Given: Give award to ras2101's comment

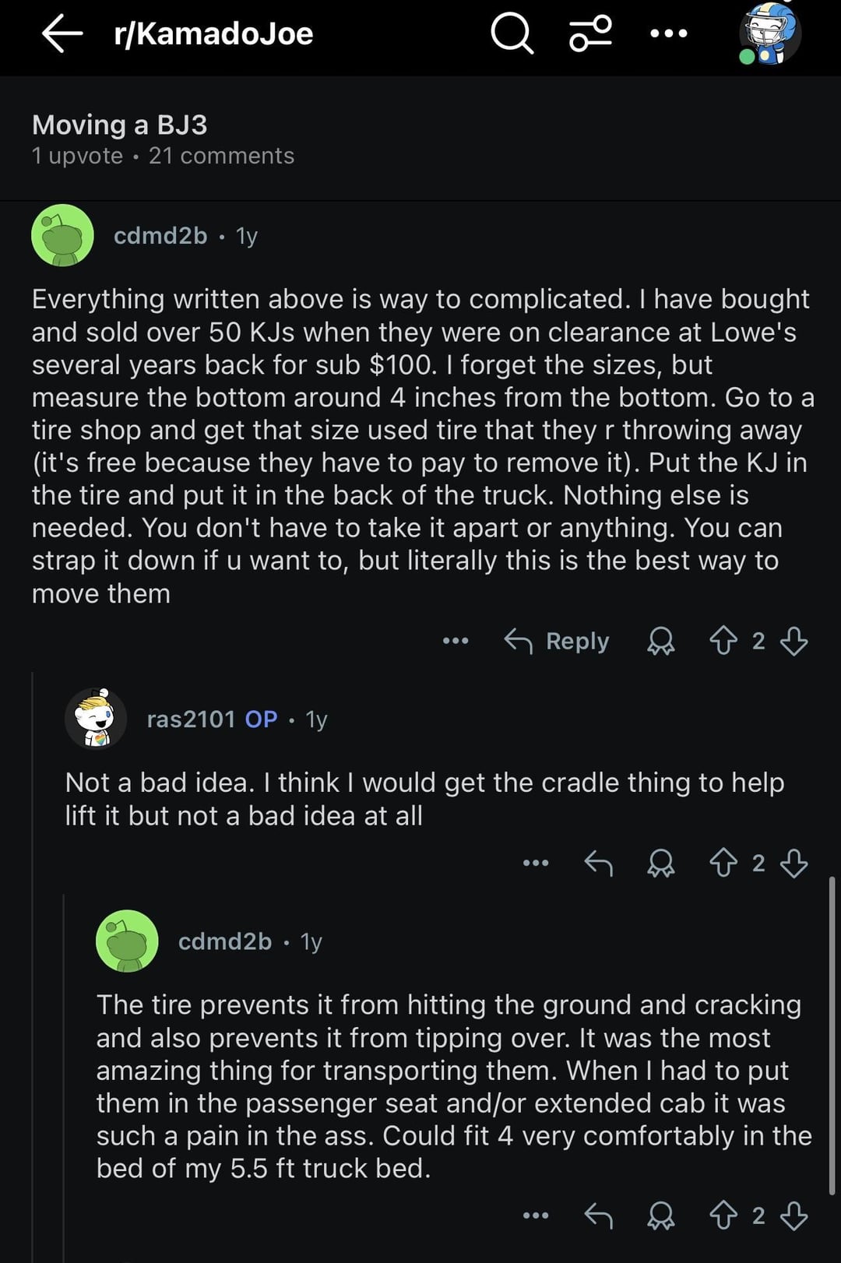Looking at the screenshot, I should click(661, 863).
